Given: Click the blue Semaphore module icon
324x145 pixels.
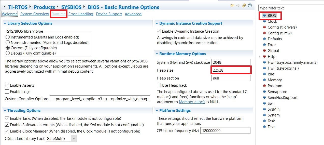Looking at the screenshot, I should coord(264,92).
